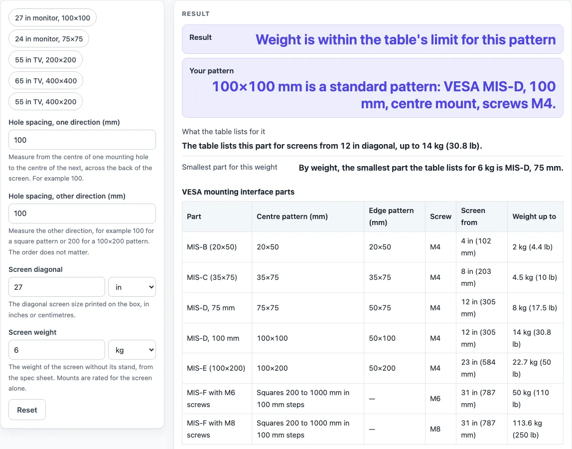Click the 'Screen weight' field label
The image size is (572, 449).
32,332
